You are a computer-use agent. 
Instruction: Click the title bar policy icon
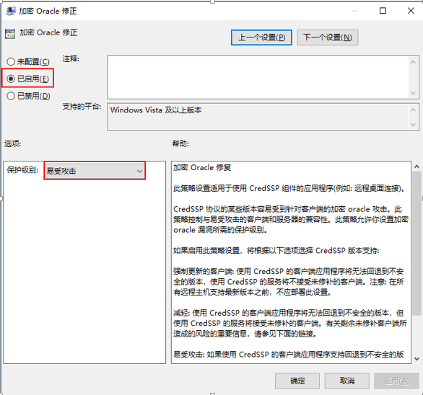pos(11,11)
